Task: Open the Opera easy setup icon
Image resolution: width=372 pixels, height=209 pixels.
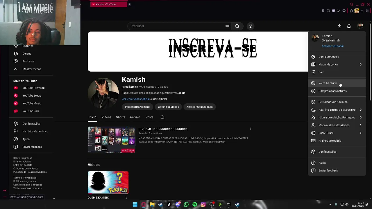Action: (367, 11)
